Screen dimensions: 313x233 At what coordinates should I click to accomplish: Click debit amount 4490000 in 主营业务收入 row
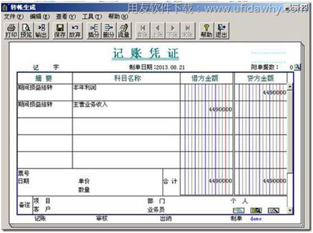pos(220,109)
